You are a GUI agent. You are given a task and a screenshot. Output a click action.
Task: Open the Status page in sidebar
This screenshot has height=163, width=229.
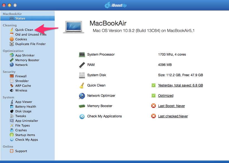tap(27, 18)
